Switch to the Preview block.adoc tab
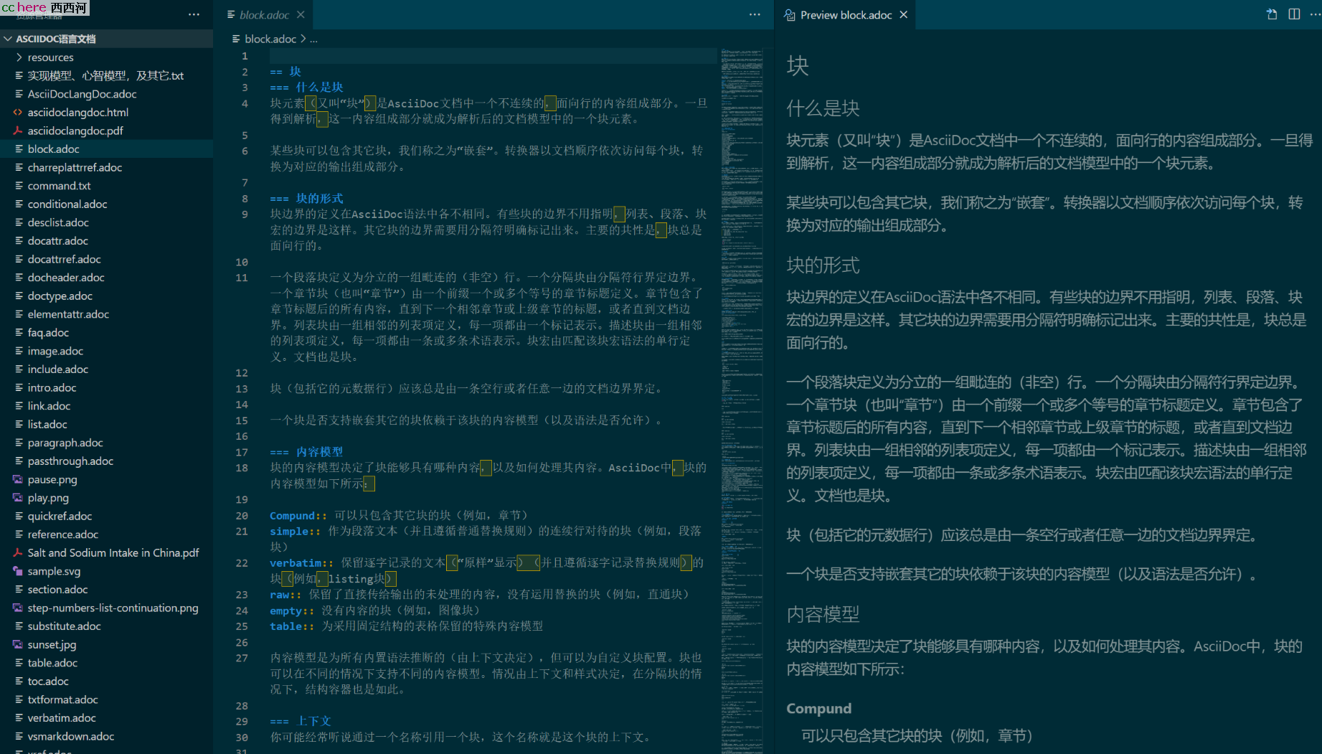Image resolution: width=1322 pixels, height=754 pixels. click(x=846, y=15)
